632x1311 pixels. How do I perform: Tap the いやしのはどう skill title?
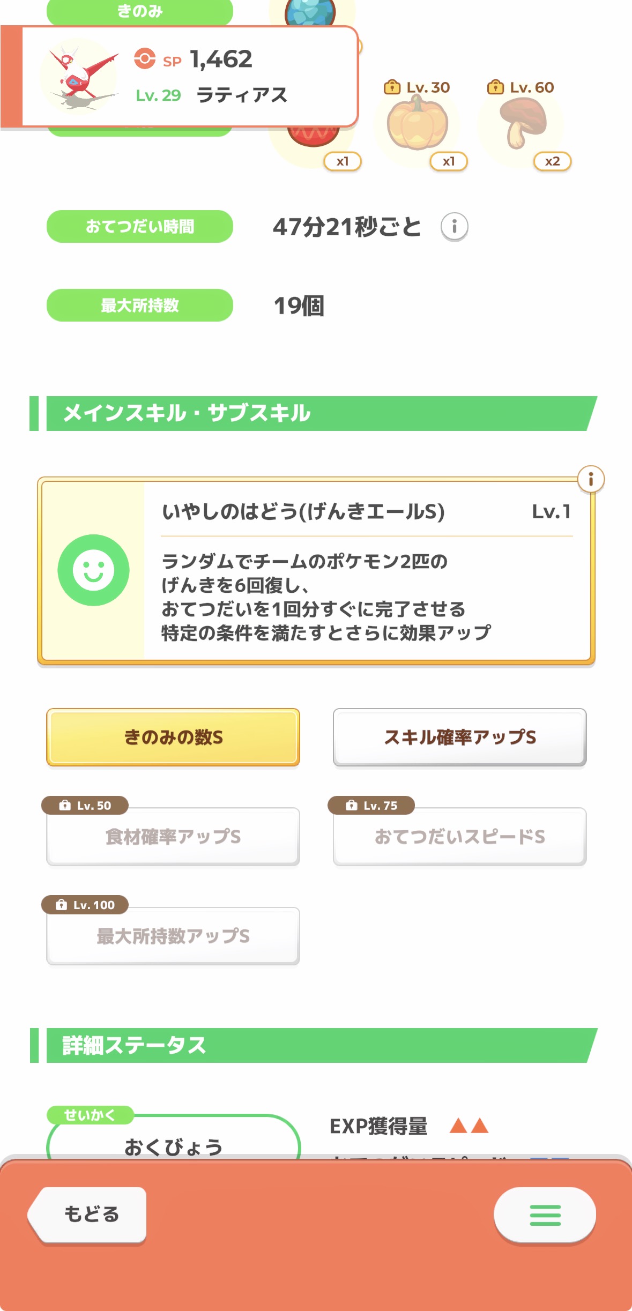coord(303,512)
